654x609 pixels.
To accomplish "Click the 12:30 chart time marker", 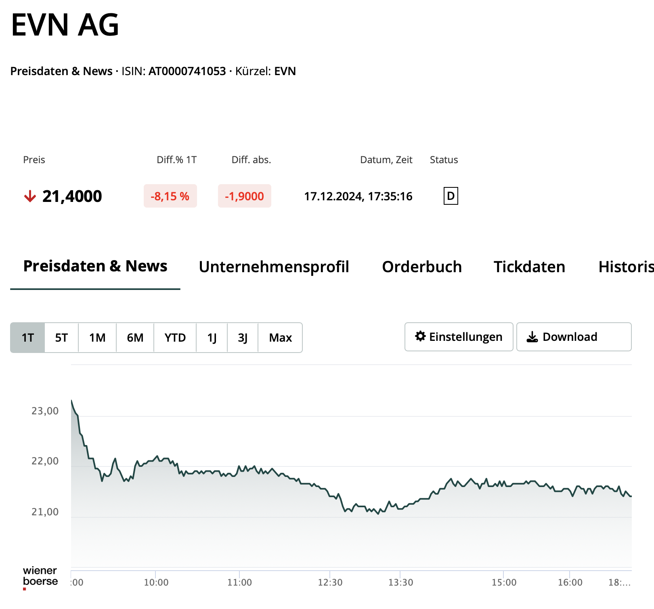I will pos(330,582).
